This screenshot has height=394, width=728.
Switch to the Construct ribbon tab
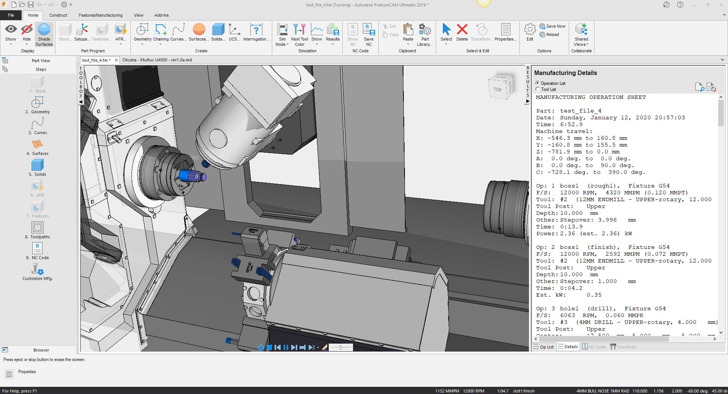[x=58, y=15]
